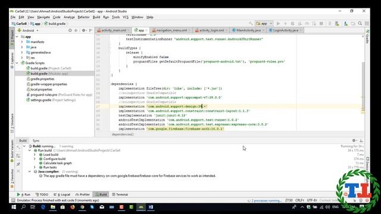
Task: Open the SDK Manager toolbar icon
Action: click(x=345, y=24)
